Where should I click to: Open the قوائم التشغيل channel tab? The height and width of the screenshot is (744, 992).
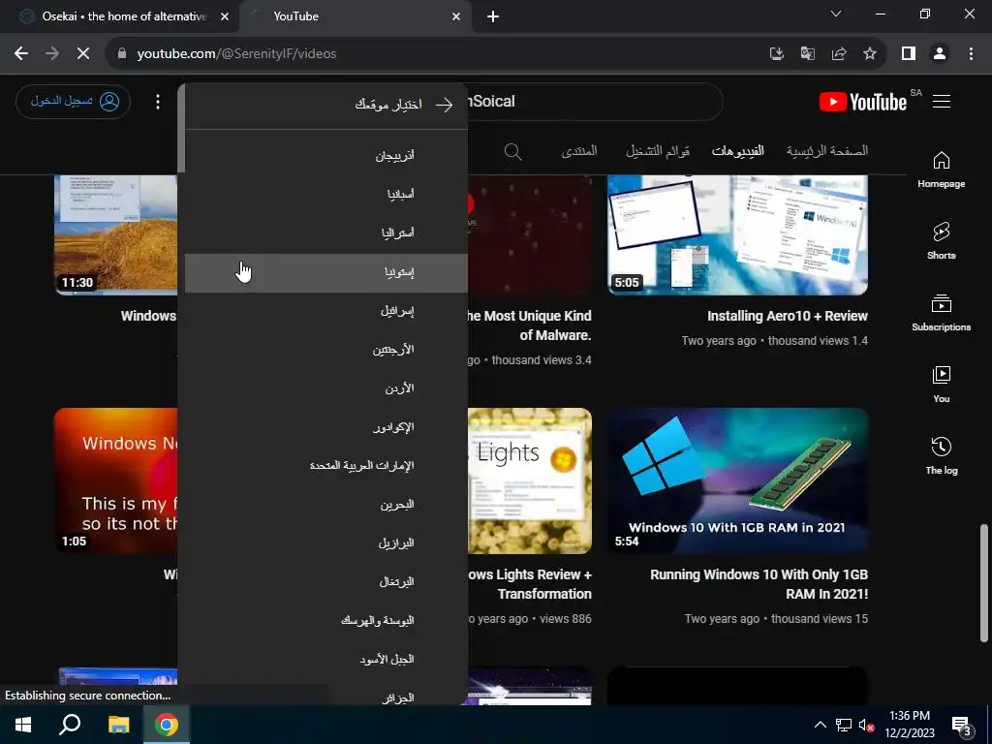pyautogui.click(x=658, y=151)
